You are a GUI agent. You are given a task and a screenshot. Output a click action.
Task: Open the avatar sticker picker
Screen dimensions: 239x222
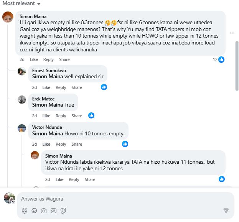tap(25, 210)
